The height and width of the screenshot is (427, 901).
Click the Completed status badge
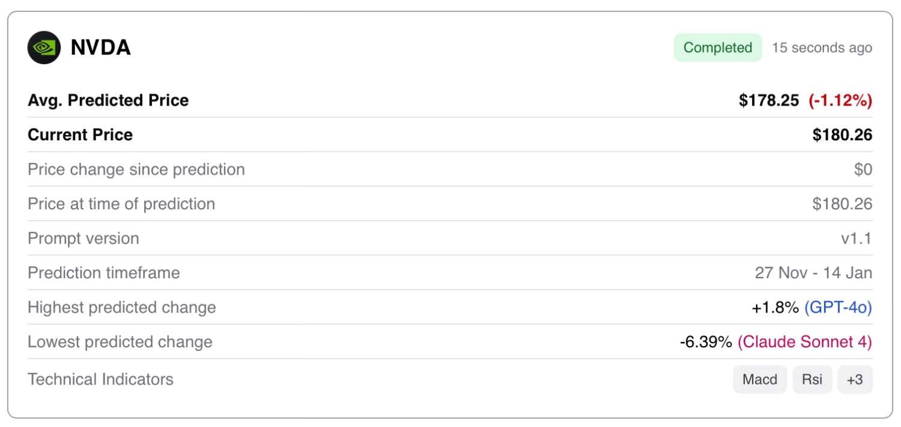(717, 47)
